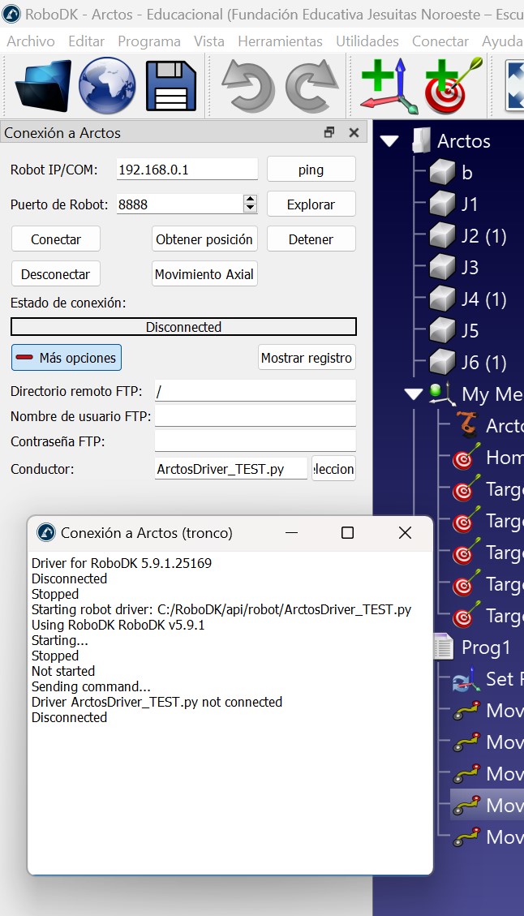Open online library globe icon
This screenshot has height=916, width=524.
[x=107, y=86]
